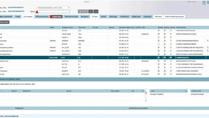Select the LIB48_222 control unit row
This screenshot has height=118, width=209.
tap(104, 74)
